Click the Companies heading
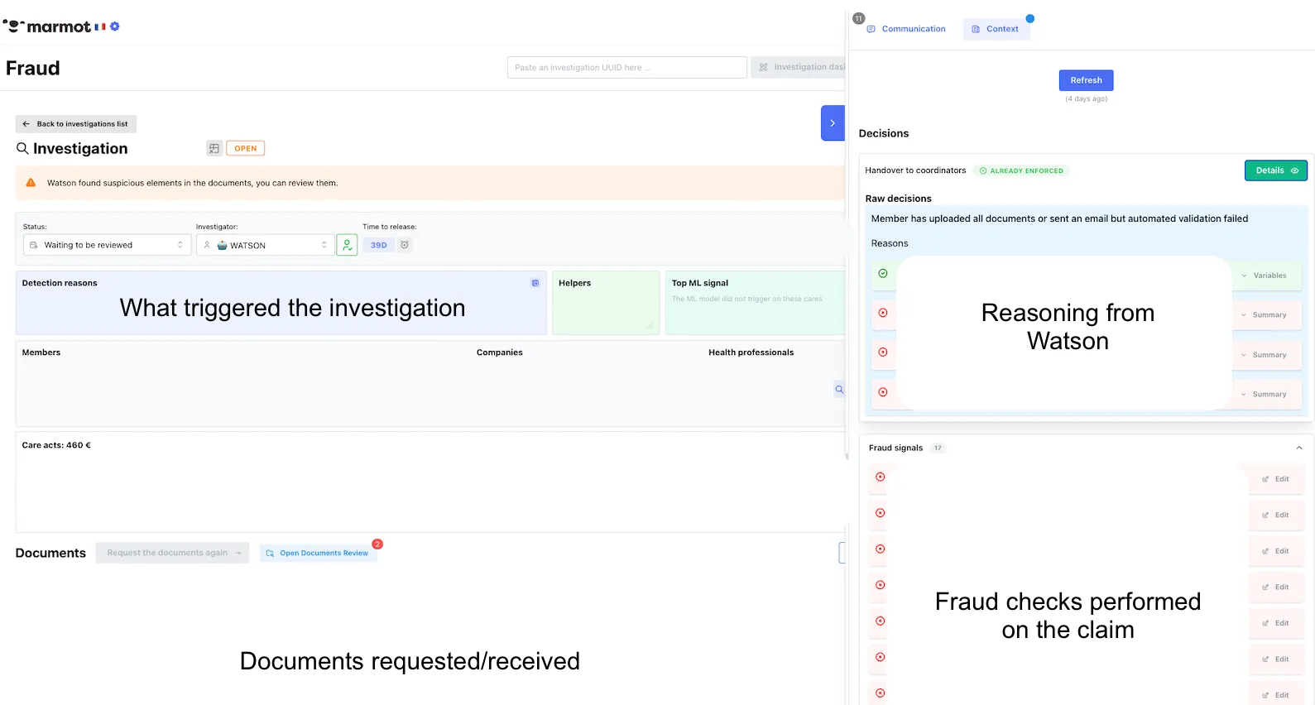 500,352
